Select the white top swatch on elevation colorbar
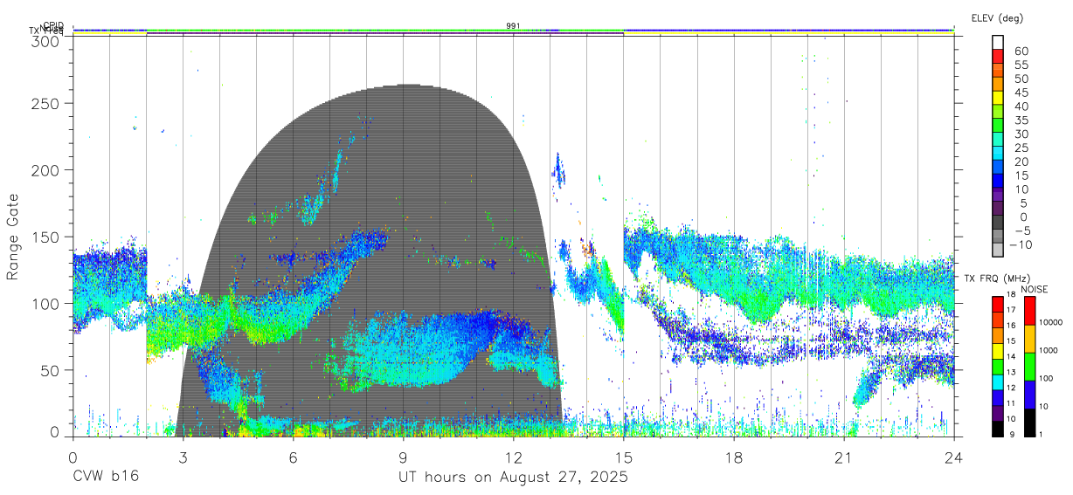The height and width of the screenshot is (495, 1073). coord(999,43)
